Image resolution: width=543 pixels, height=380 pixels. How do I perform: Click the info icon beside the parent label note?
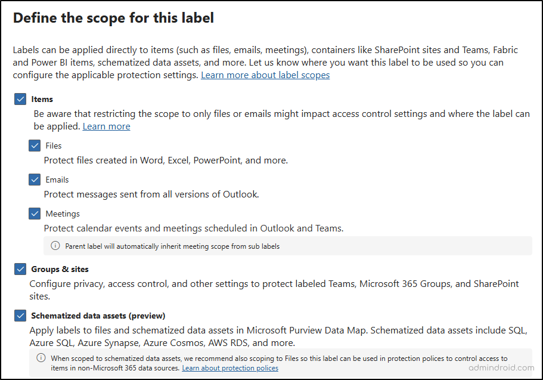tap(55, 246)
